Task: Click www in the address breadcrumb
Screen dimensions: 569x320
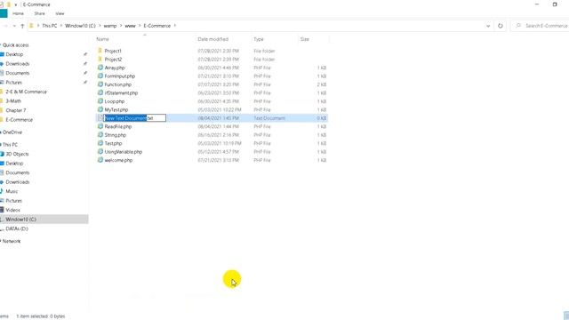Action: click(131, 26)
